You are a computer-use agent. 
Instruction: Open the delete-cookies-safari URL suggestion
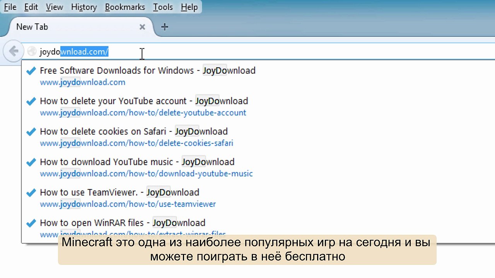pos(137,143)
